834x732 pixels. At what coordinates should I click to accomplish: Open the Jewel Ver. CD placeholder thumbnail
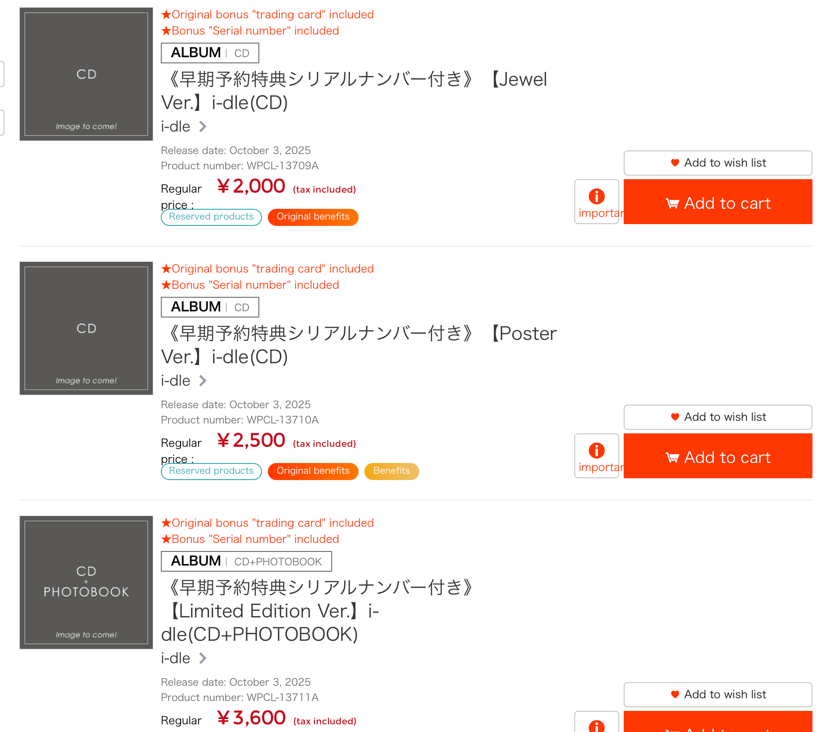(86, 74)
